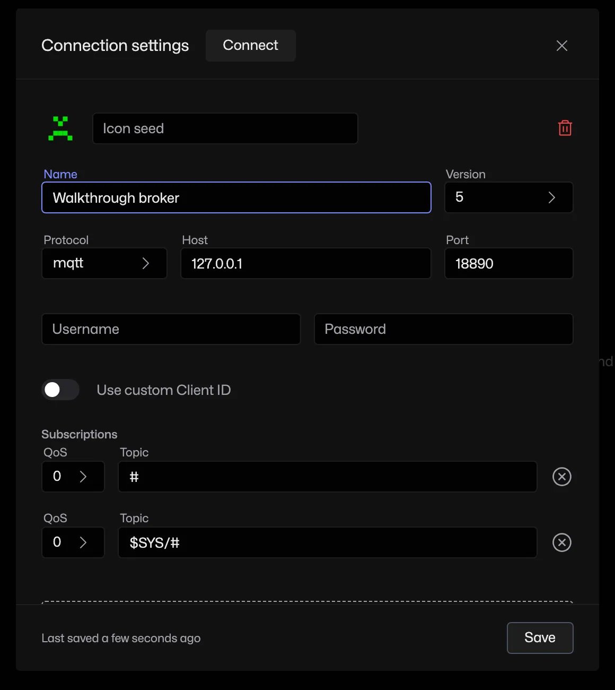Delete connection with red trash icon
The height and width of the screenshot is (690, 615).
[565, 128]
